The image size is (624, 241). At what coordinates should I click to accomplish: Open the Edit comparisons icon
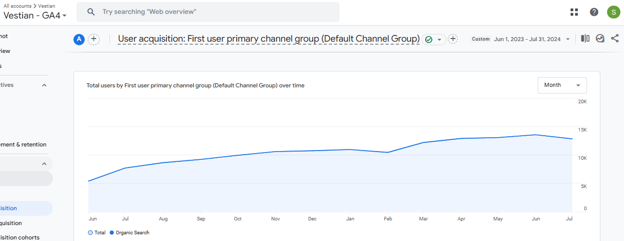click(585, 39)
